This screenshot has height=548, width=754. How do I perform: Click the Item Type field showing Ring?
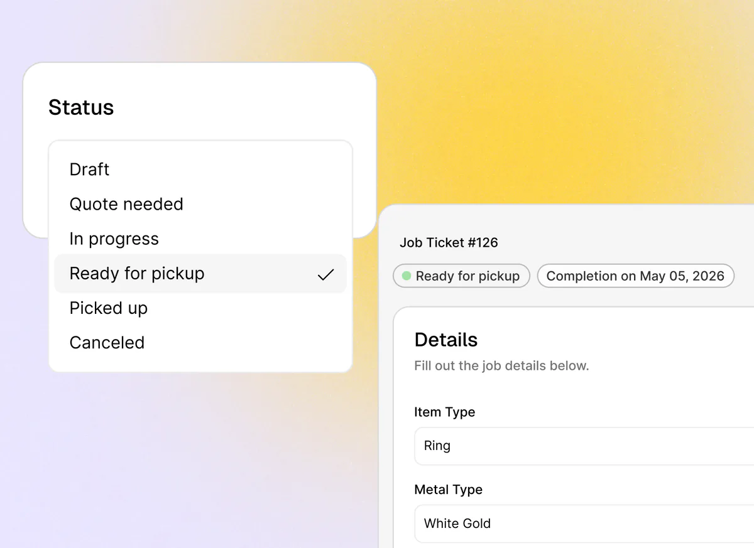(x=584, y=446)
